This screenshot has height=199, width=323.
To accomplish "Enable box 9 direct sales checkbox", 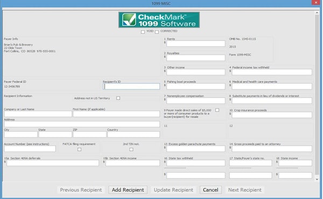I will click(x=217, y=110).
